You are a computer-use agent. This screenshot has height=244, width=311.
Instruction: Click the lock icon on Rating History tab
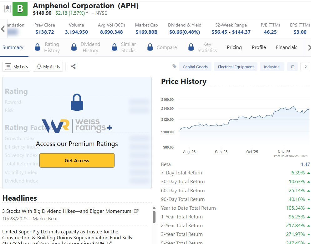point(38,47)
